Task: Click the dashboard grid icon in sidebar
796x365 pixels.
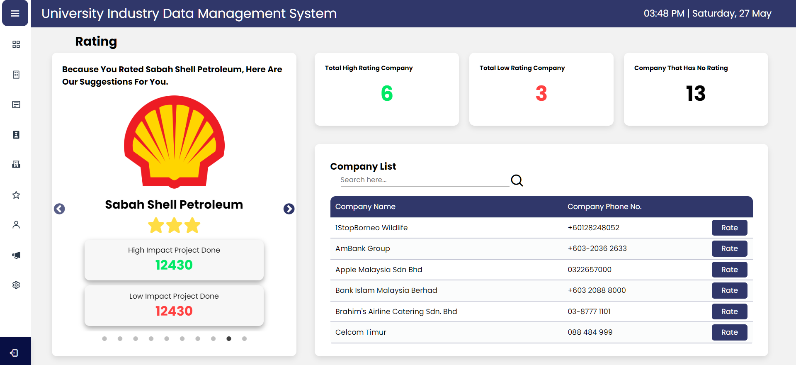Action: point(16,44)
